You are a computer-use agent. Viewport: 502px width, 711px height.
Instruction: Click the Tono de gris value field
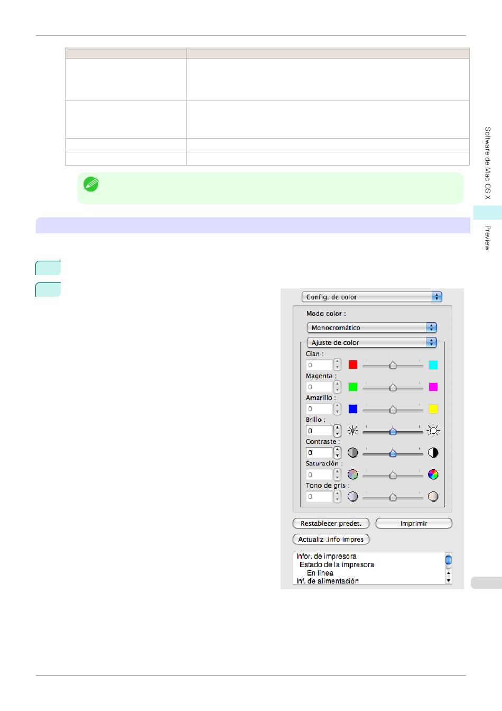[x=319, y=496]
